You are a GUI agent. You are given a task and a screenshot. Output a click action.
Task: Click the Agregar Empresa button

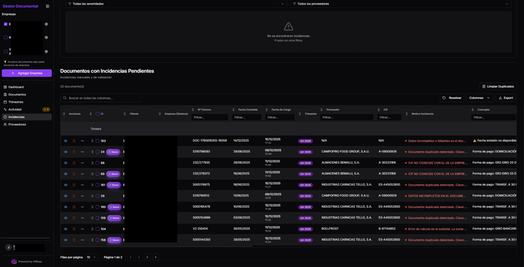pyautogui.click(x=26, y=73)
